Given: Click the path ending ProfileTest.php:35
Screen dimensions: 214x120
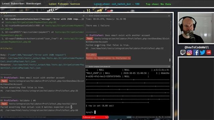Looking at the screenshot, I should [41, 91].
